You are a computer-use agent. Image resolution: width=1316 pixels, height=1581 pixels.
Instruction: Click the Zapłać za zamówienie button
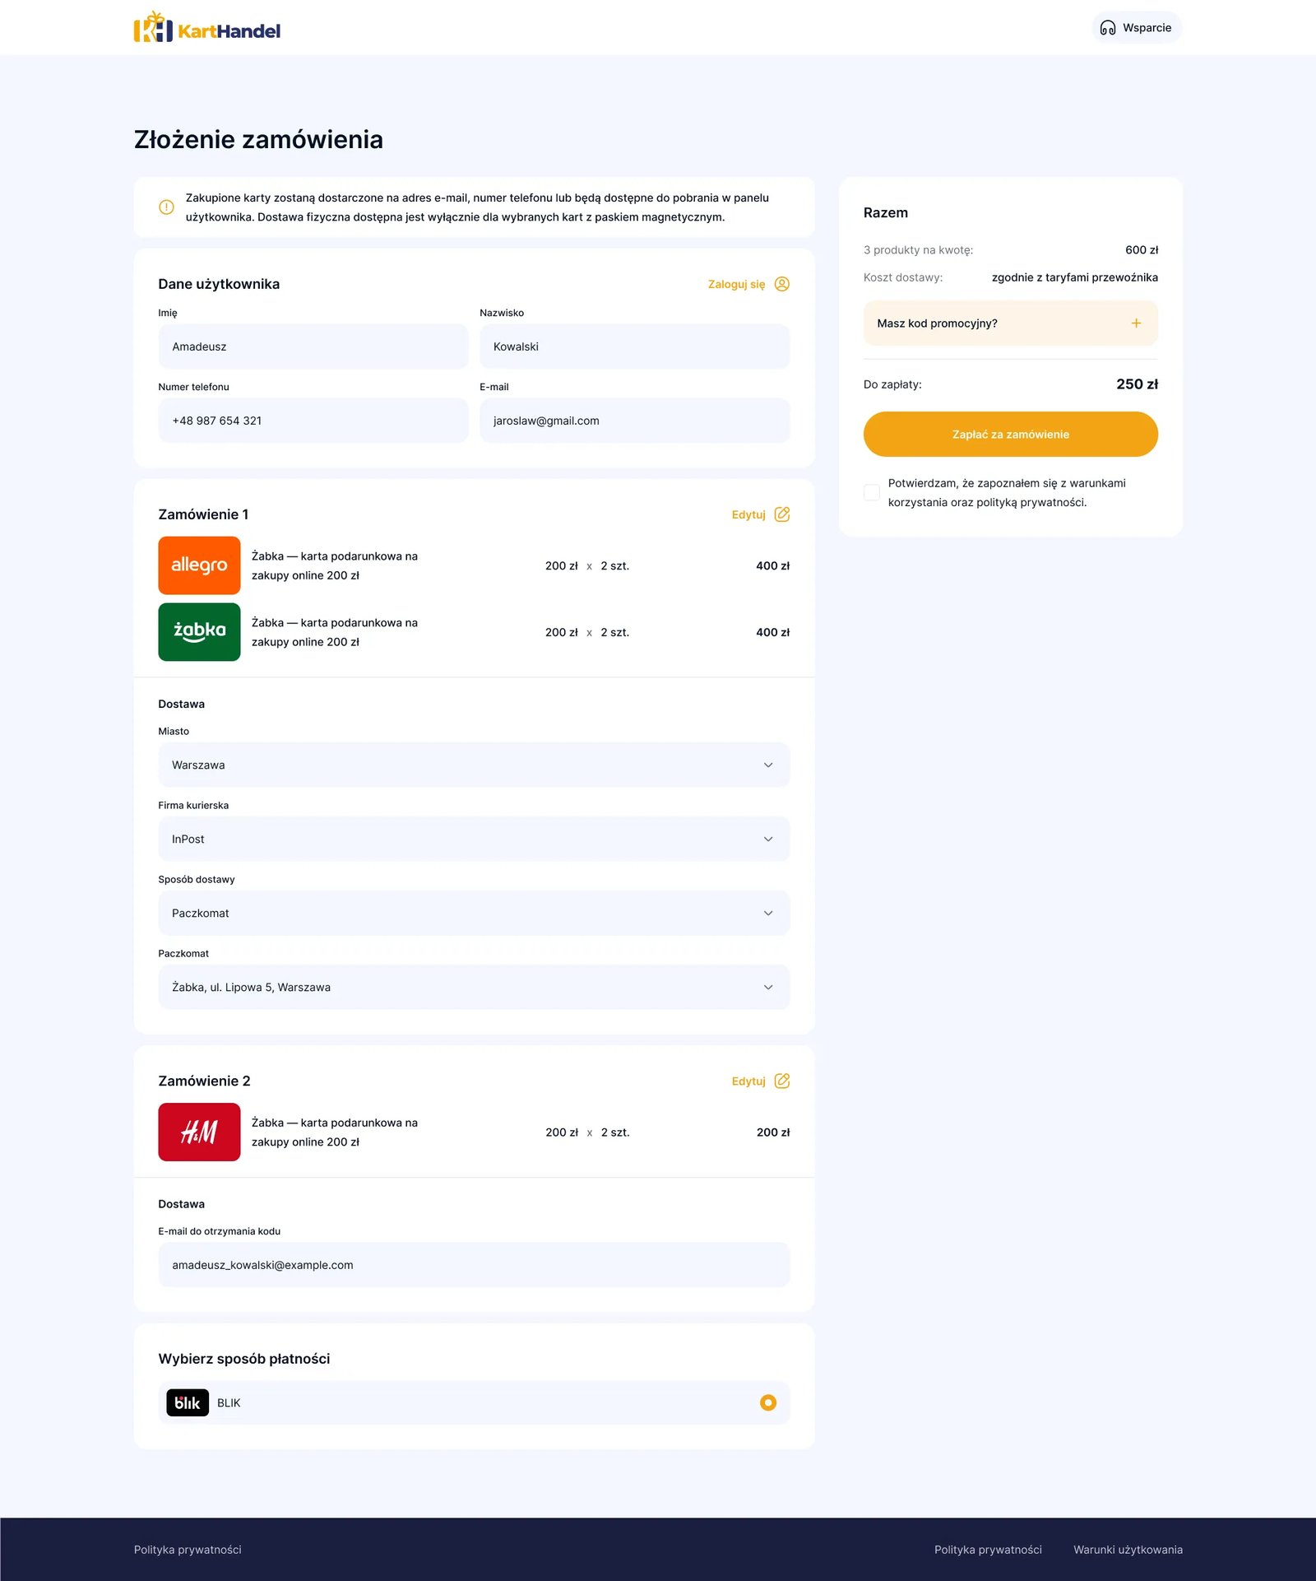coord(1010,434)
